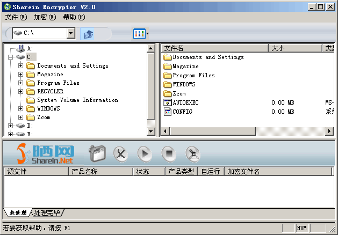Select the AUTOEXEC file name
Viewport: 338px width, 235px height.
point(185,102)
